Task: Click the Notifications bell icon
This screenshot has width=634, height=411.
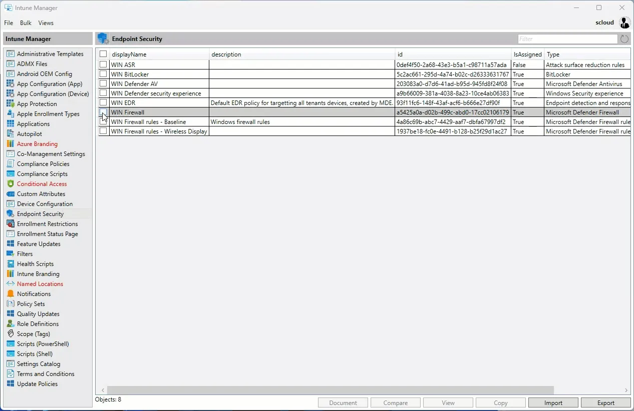Action: [10, 294]
